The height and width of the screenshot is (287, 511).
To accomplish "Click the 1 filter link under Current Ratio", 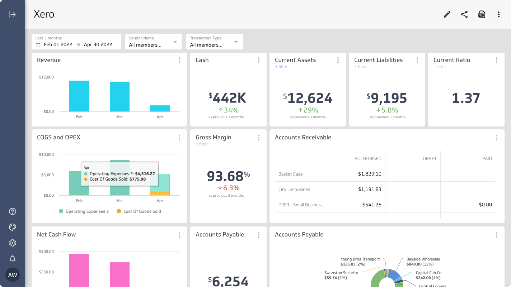I will tap(440, 66).
